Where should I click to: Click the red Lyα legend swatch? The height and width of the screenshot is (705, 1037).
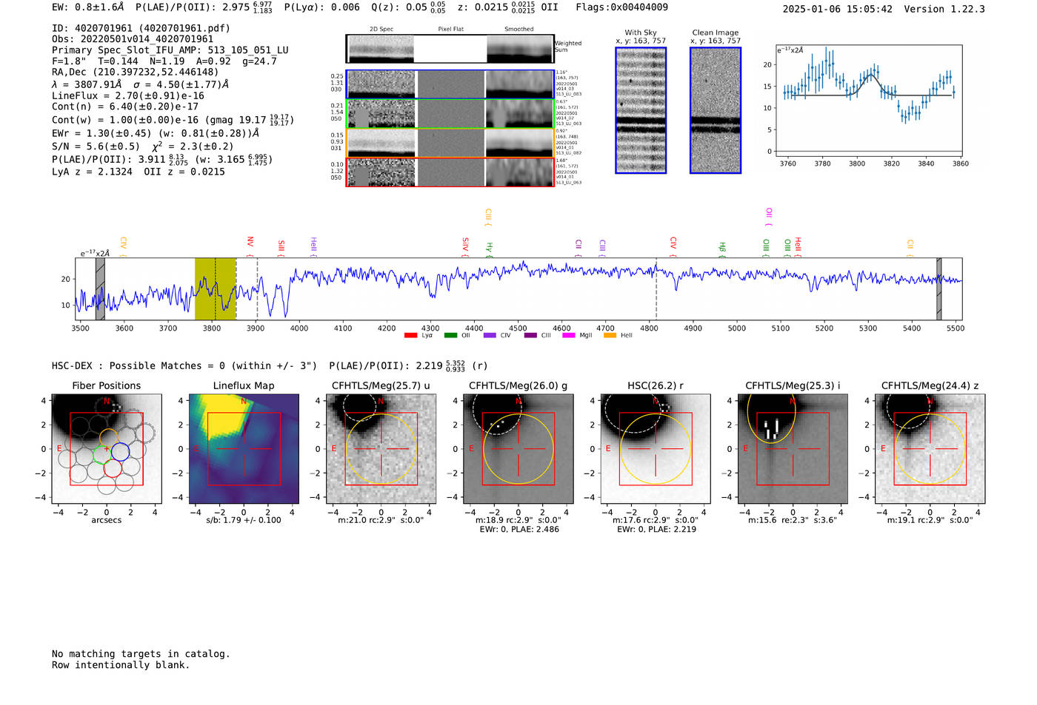(x=410, y=335)
